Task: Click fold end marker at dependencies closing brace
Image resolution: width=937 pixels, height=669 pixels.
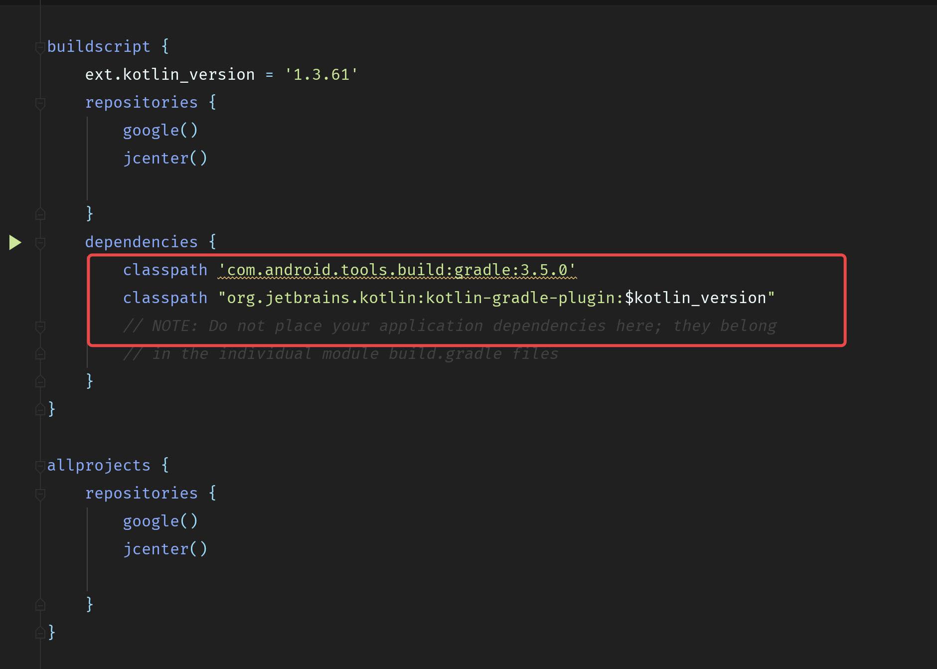Action: click(x=40, y=382)
